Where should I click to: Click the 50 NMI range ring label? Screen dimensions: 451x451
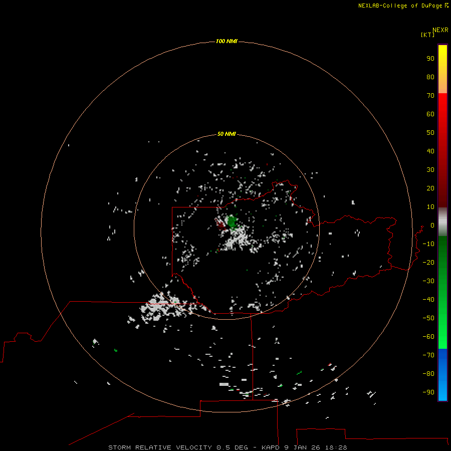point(227,134)
